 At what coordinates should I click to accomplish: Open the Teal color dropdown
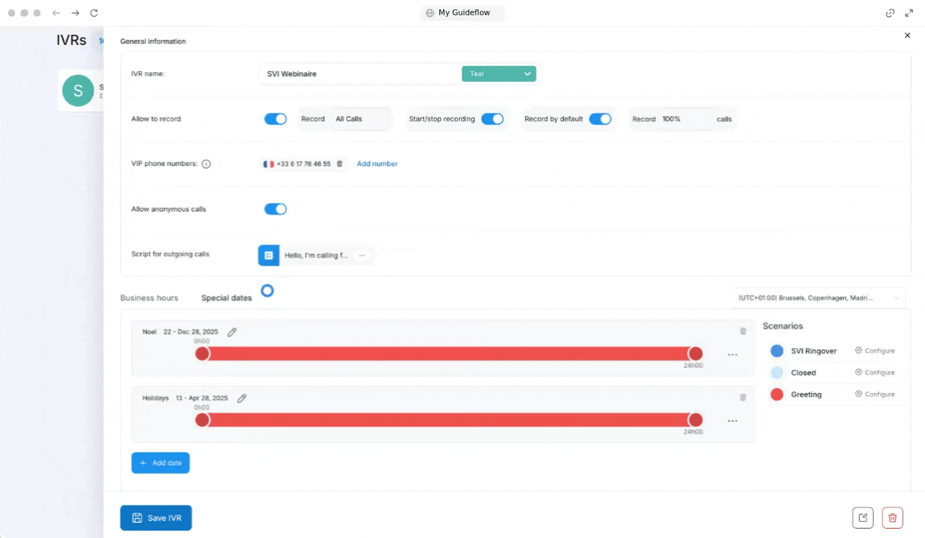[499, 74]
